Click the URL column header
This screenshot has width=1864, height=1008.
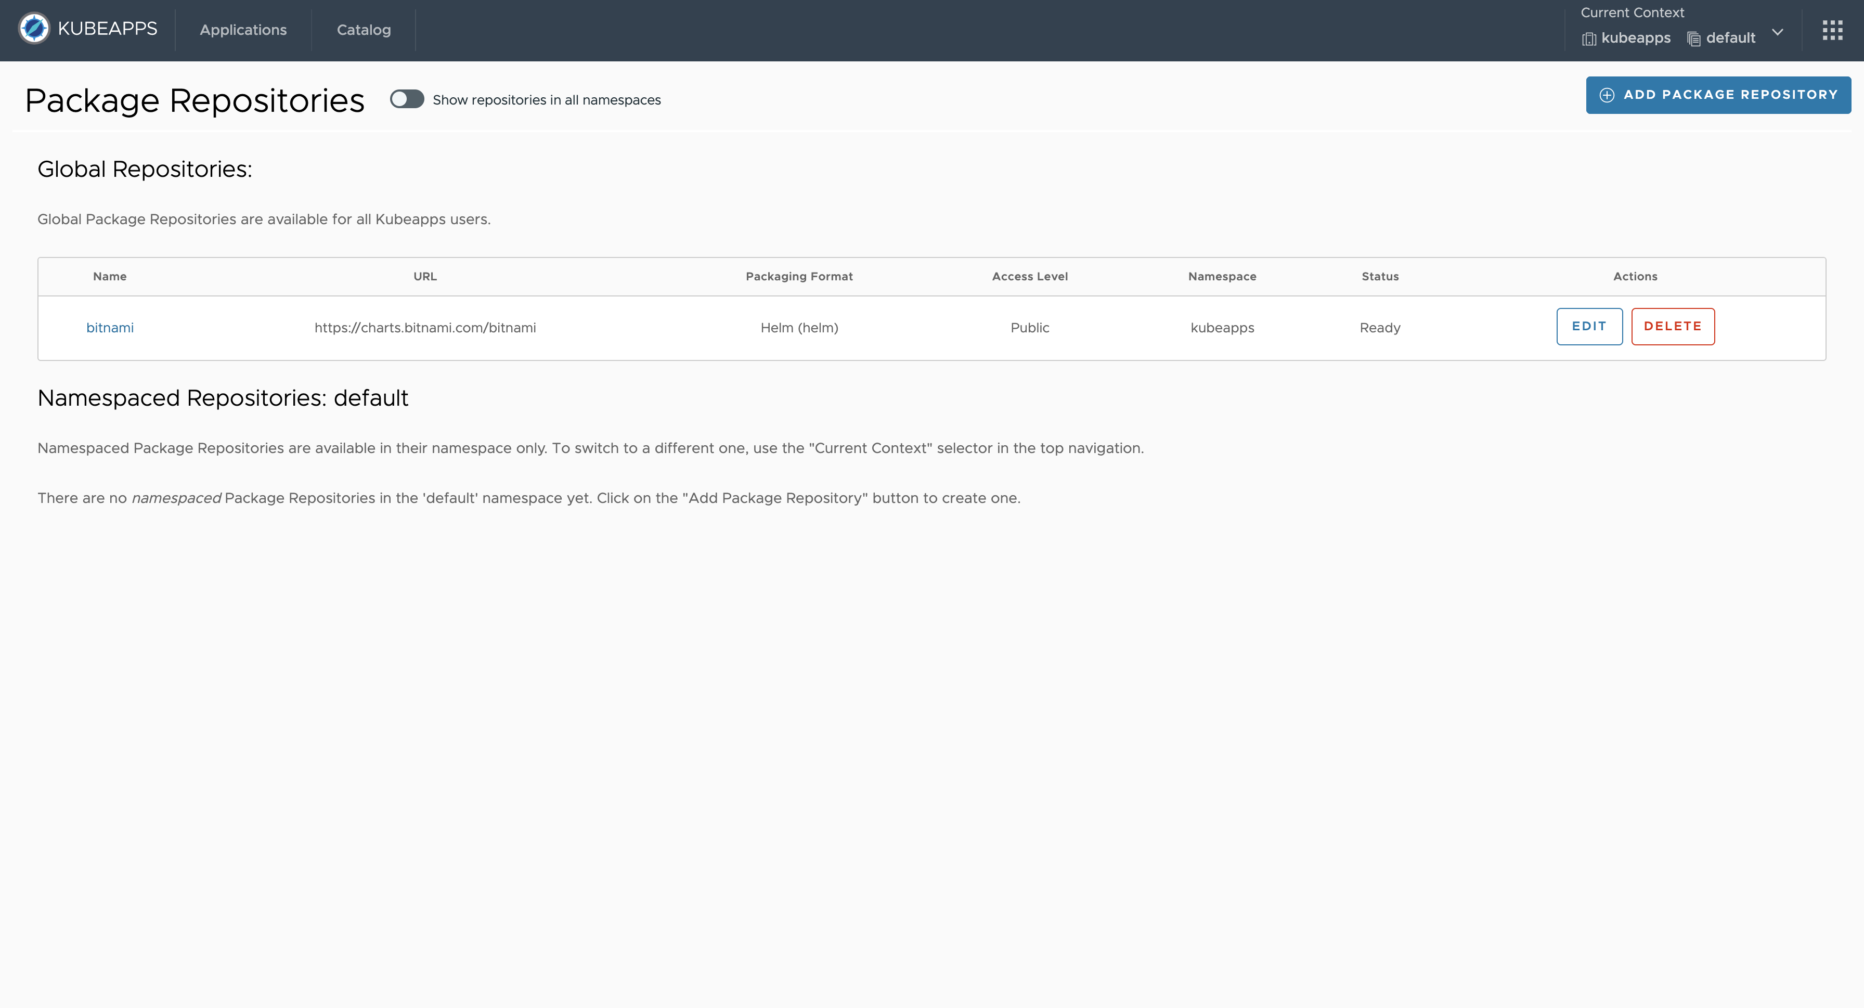click(x=425, y=276)
